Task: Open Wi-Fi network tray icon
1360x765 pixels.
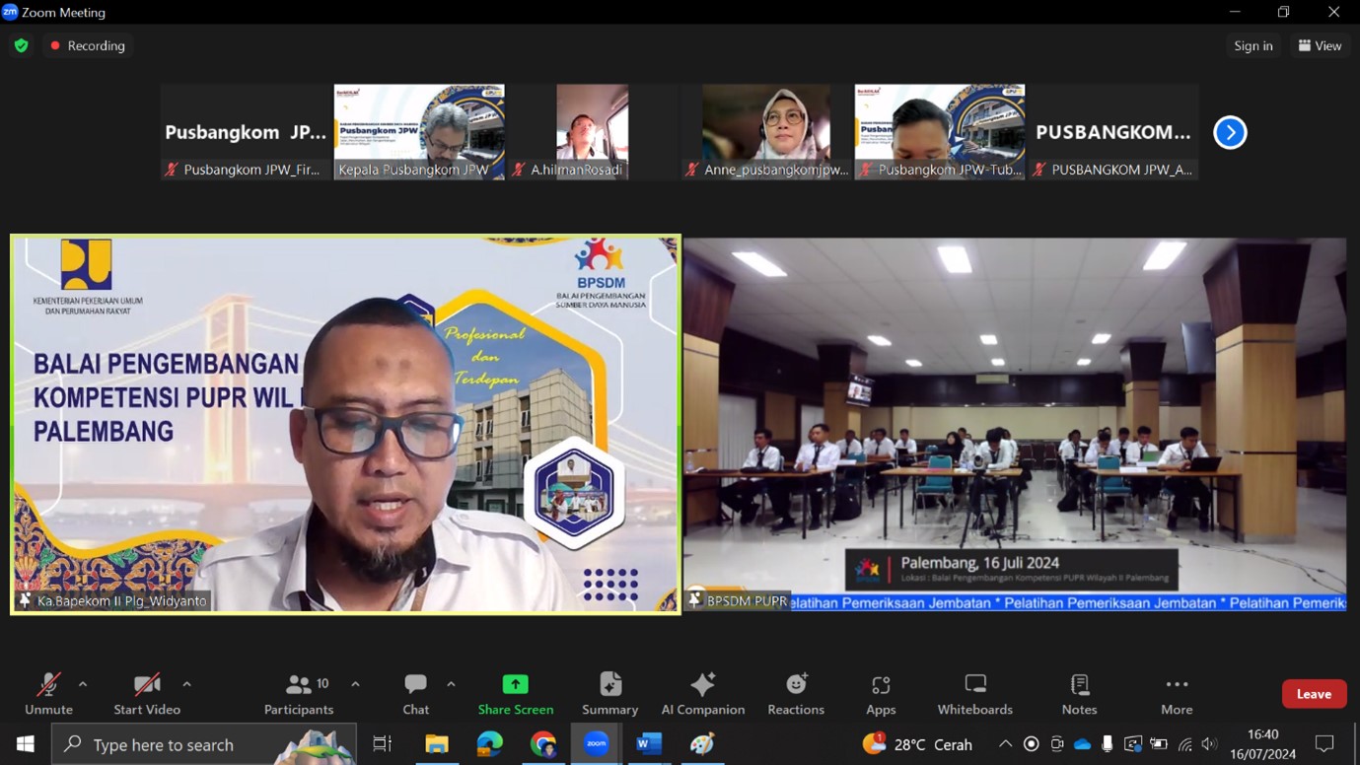Action: 1184,744
